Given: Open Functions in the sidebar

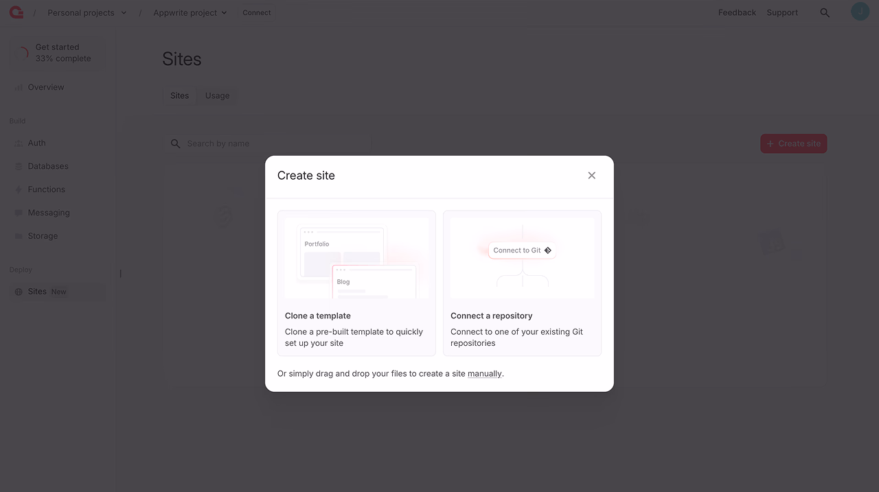Looking at the screenshot, I should pos(58,189).
